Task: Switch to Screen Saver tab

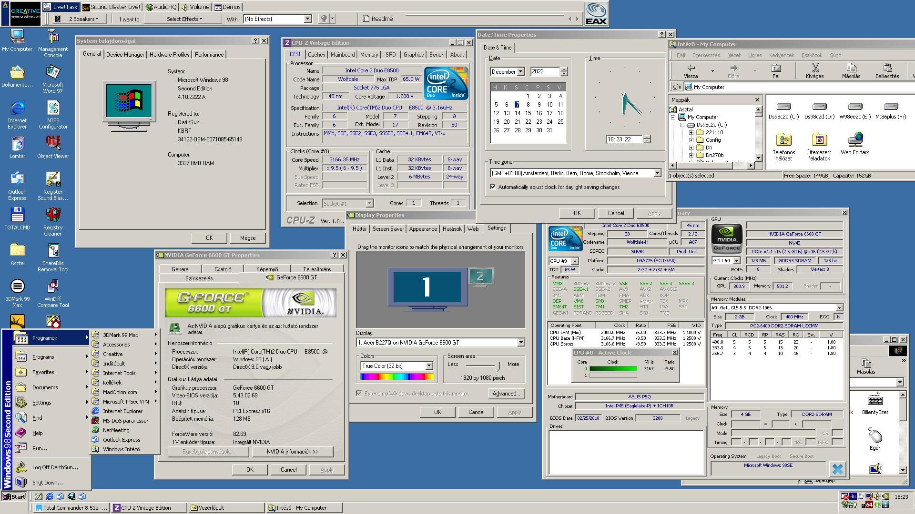Action: (388, 229)
